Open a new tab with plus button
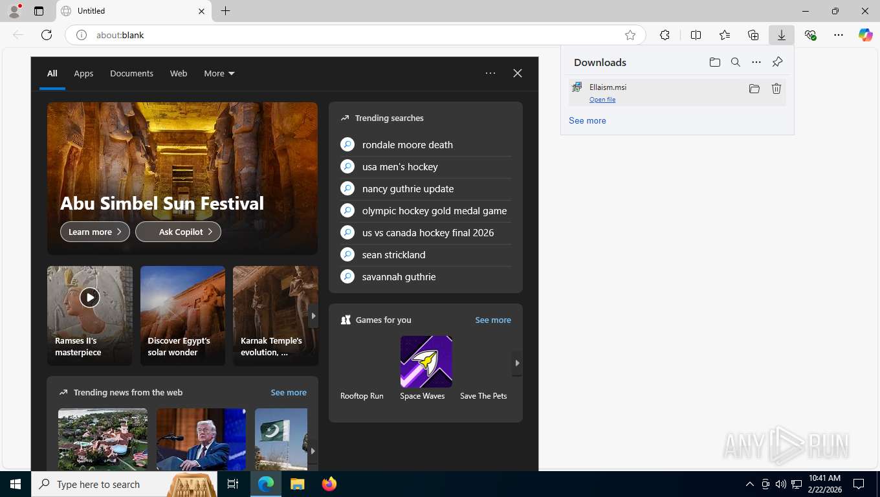Image resolution: width=880 pixels, height=497 pixels. 225,11
